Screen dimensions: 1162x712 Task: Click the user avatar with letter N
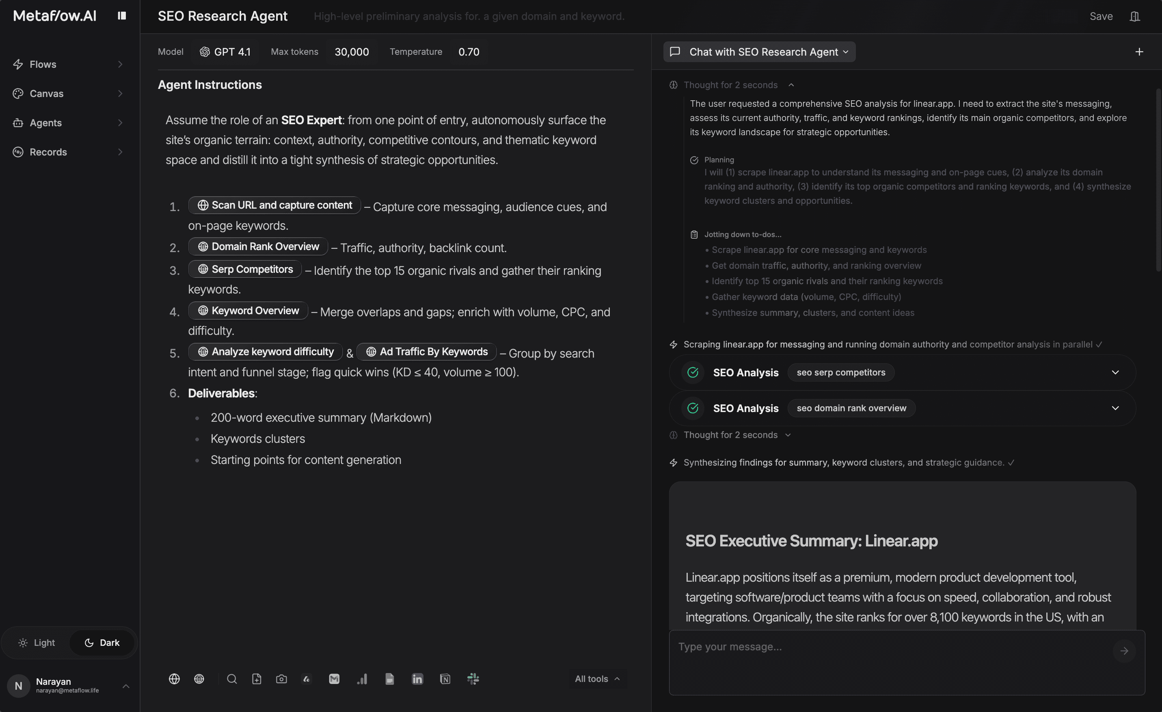click(18, 686)
